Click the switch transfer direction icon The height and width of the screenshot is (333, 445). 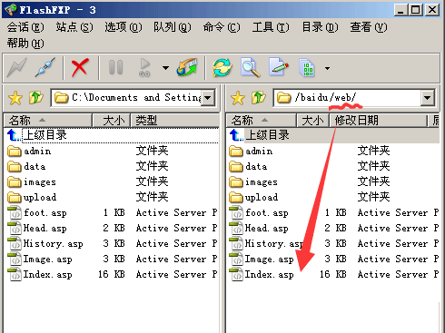[187, 67]
